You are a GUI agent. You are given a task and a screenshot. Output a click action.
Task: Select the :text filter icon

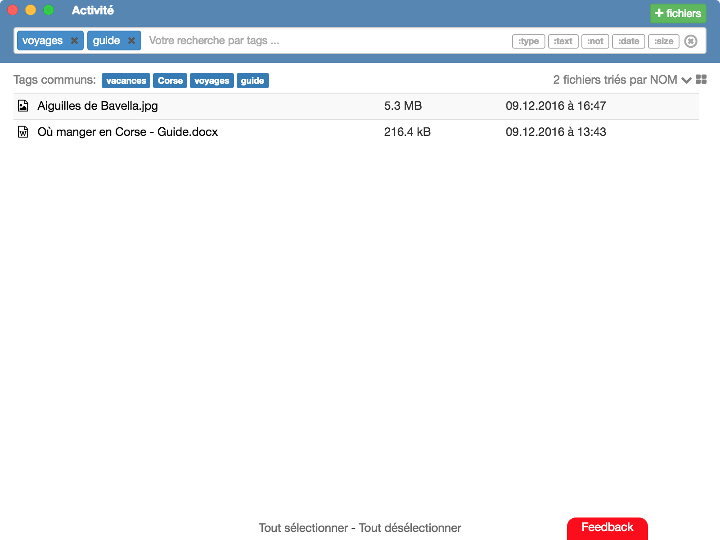pos(563,41)
